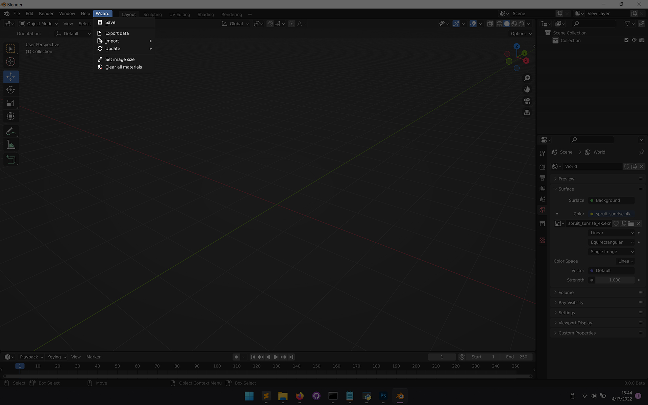Click the Windows Start button
The image size is (648, 405).
(x=249, y=396)
